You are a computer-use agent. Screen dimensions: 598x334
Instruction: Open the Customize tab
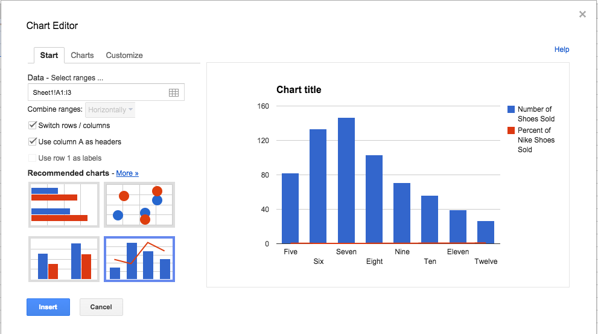(124, 55)
